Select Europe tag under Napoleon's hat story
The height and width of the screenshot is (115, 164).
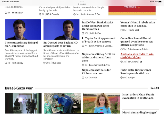[x=94, y=77]
